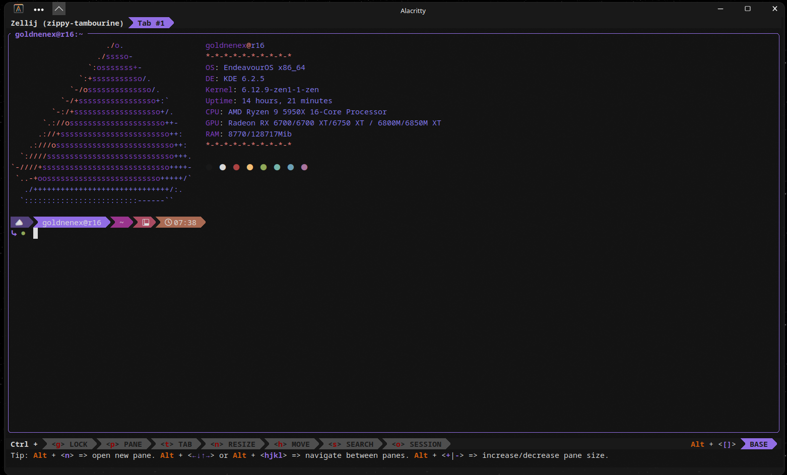Click the keep-above up-chevron title bar button
The width and height of the screenshot is (787, 475).
[59, 9]
